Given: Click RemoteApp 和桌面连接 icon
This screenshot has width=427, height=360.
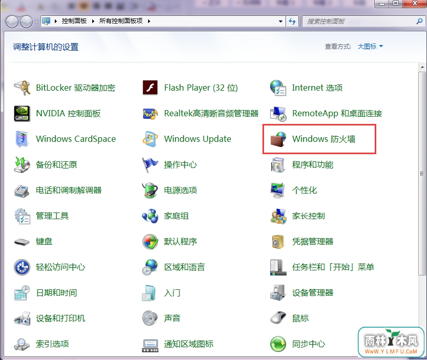Looking at the screenshot, I should pyautogui.click(x=278, y=113).
